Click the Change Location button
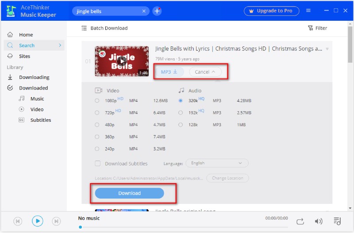Image resolution: width=354 pixels, height=233 pixels. [x=227, y=178]
